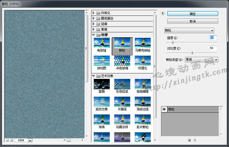
Task: Click the zoom out minus button
Action: point(7,140)
